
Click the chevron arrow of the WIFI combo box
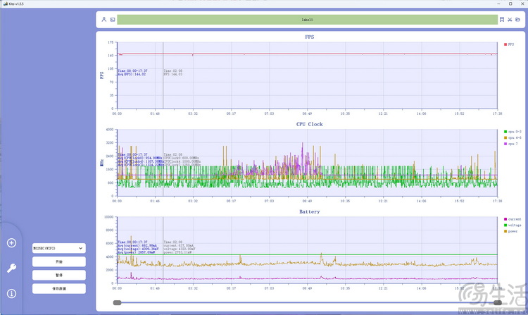coord(81,248)
